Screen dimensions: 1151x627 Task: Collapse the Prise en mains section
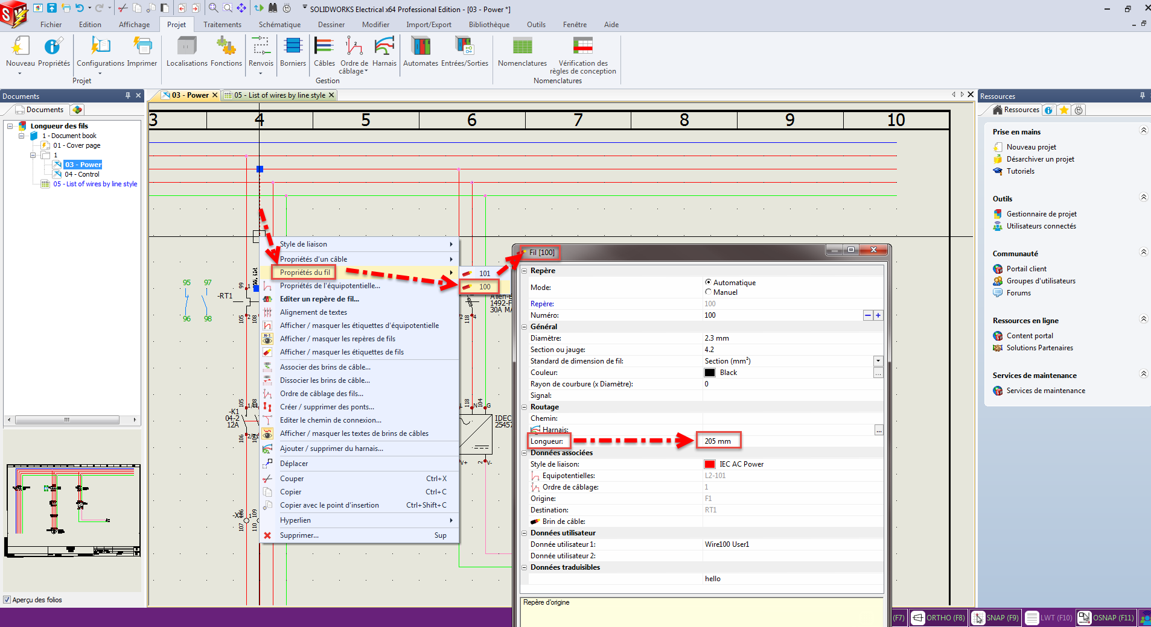pyautogui.click(x=1143, y=131)
